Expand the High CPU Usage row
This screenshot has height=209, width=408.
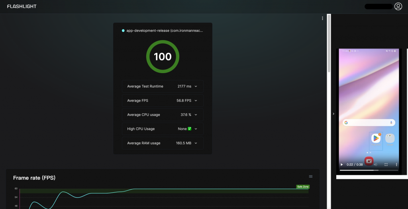tap(163, 129)
